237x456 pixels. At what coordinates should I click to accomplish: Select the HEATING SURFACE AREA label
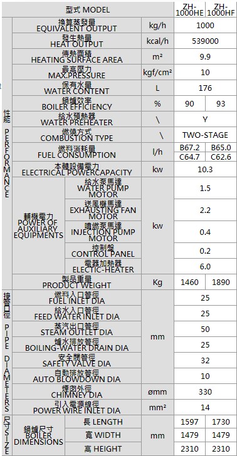77,57
